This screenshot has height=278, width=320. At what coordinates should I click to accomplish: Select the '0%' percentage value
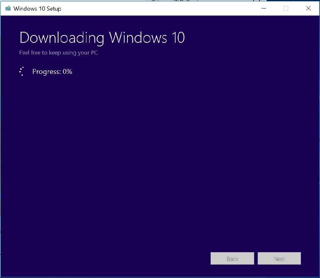[x=67, y=71]
